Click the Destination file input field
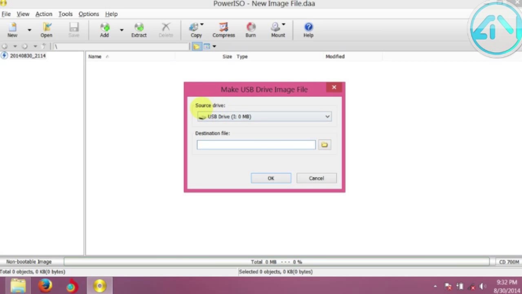522x294 pixels. (x=256, y=145)
